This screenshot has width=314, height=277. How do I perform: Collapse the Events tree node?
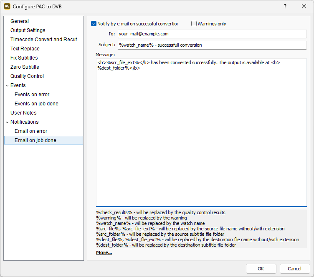click(7, 85)
